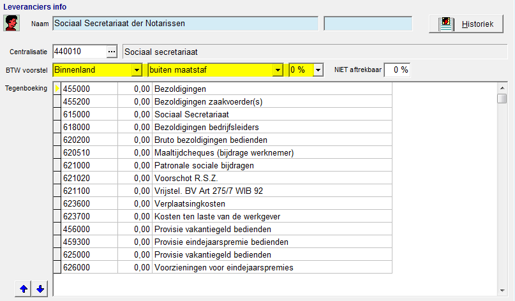Click the supplier portrait icon beside Naam
The image size is (515, 301).
tap(11, 23)
